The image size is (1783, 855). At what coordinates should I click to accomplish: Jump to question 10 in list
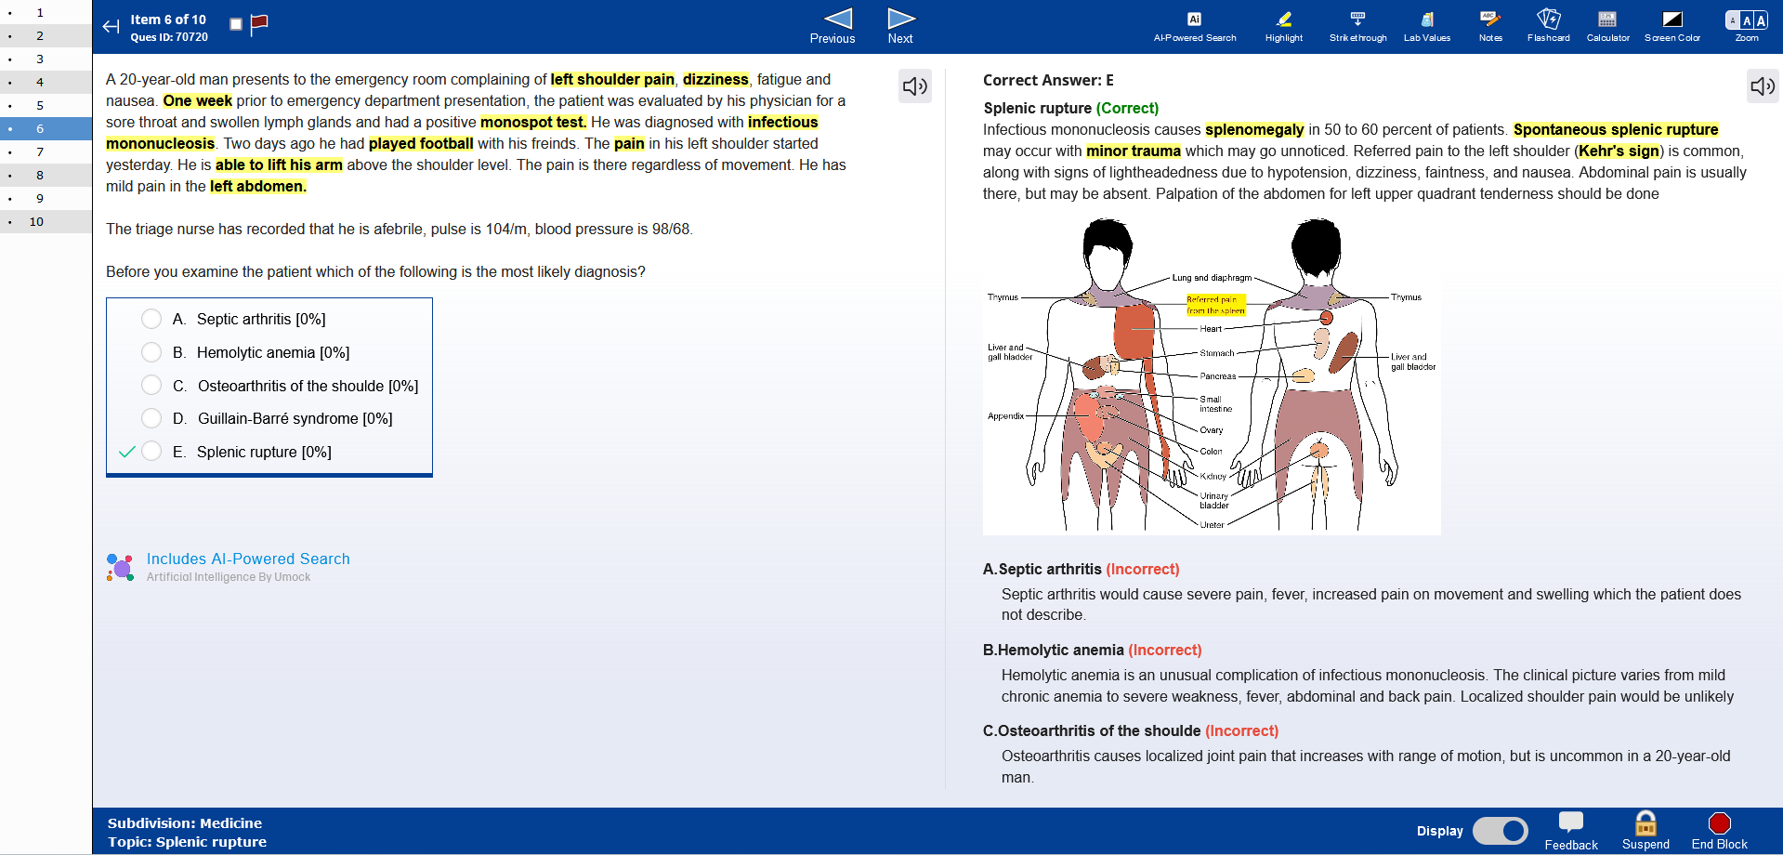(x=46, y=221)
